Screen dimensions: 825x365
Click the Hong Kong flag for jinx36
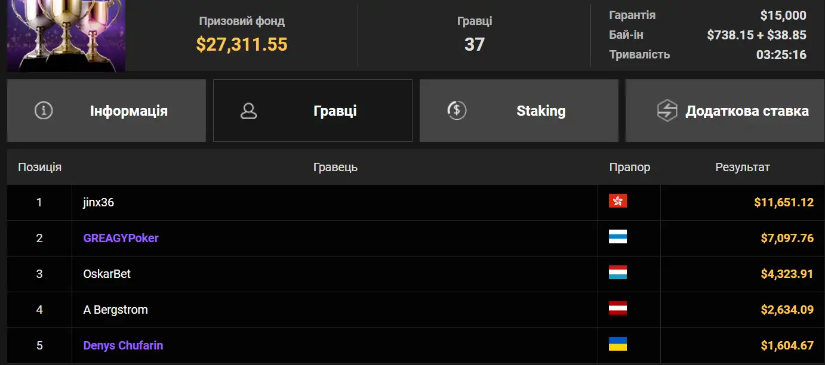coord(617,201)
